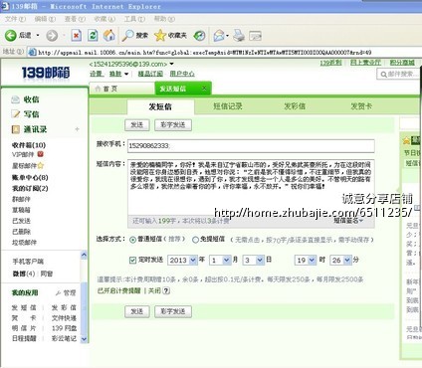Viewport: 422px width, 368px height.
Task: Close the 发送短信 tab with X
Action: pos(204,89)
